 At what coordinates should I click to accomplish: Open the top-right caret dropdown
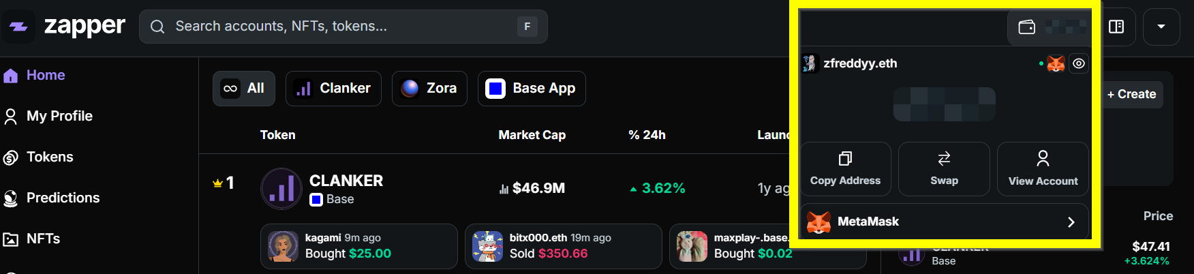(x=1161, y=27)
